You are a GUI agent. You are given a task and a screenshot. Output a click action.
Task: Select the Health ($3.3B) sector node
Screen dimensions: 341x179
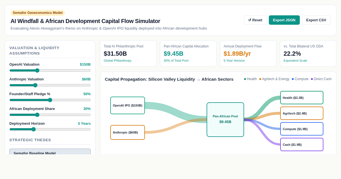(302, 98)
